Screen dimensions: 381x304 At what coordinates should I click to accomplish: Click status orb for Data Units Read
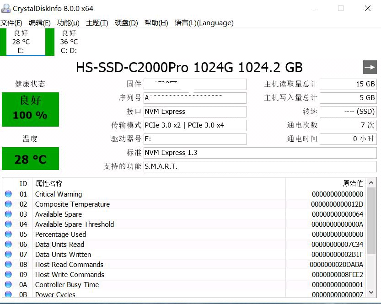pos(8,244)
